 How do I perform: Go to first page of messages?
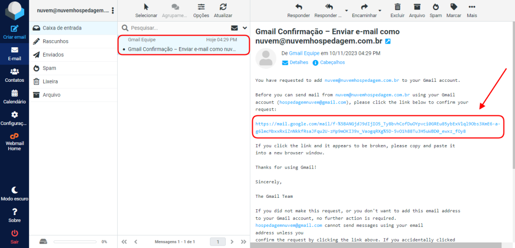click(124, 242)
